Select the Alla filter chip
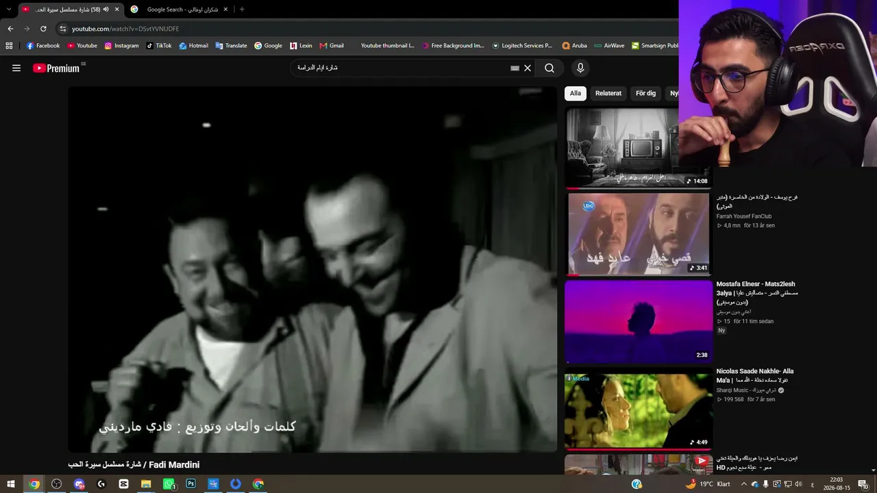Screen dimensions: 877x493 [x=576, y=93]
